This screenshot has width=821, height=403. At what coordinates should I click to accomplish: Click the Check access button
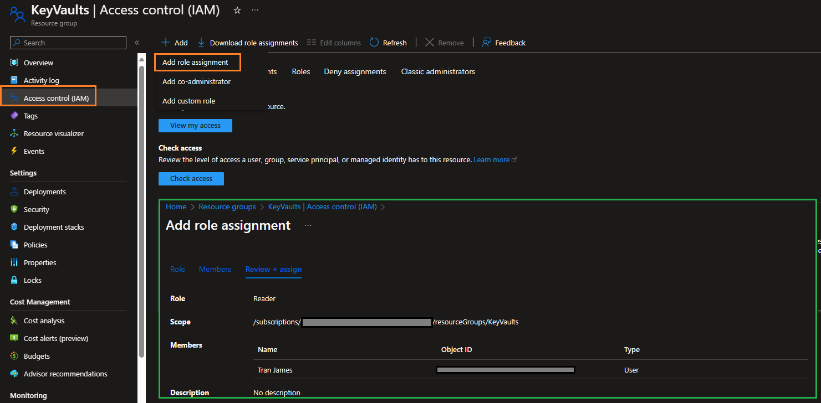click(x=191, y=179)
